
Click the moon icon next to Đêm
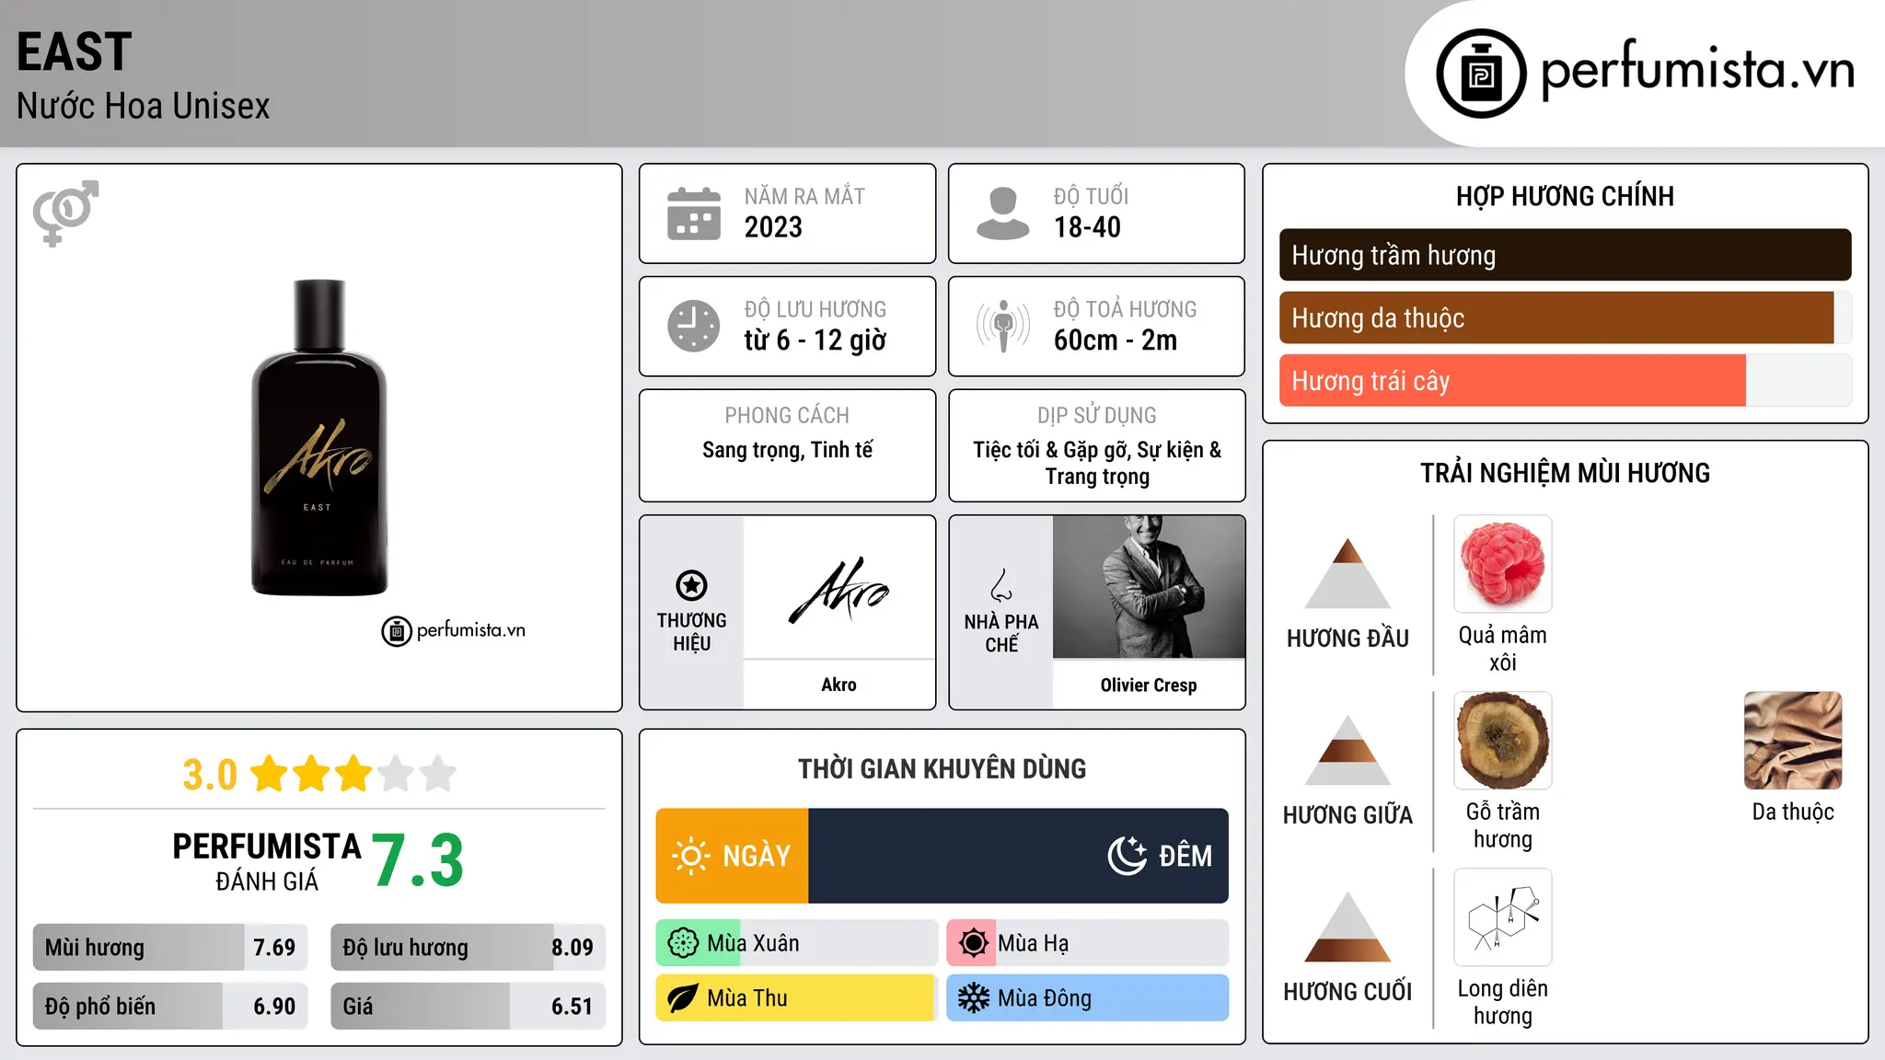pos(1127,856)
